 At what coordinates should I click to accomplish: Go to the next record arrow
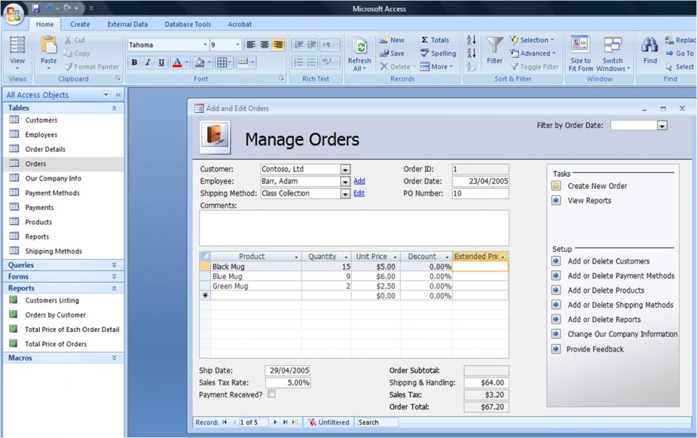click(275, 422)
